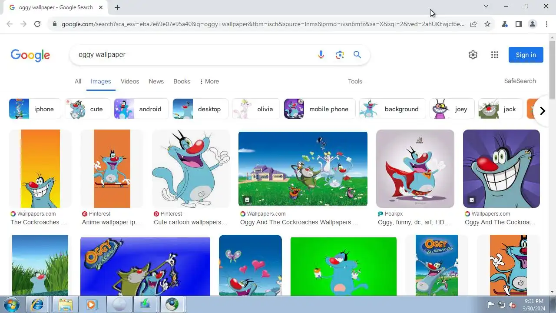Filter results by background chip
This screenshot has width=556, height=313.
point(393,109)
